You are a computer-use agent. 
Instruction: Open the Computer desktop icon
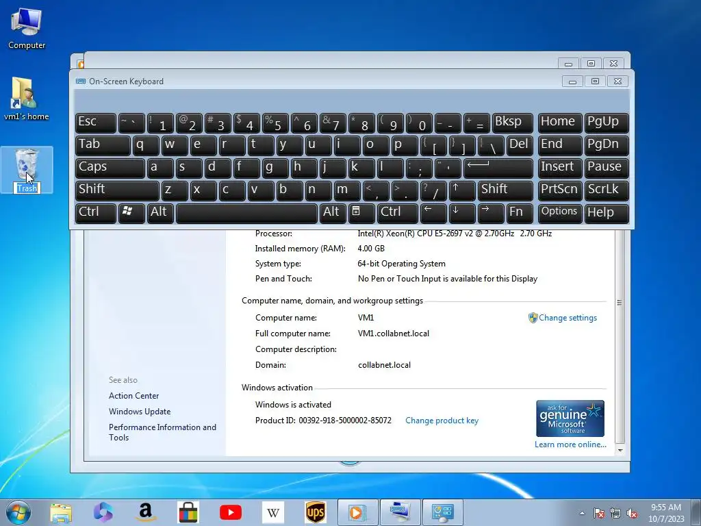click(27, 28)
